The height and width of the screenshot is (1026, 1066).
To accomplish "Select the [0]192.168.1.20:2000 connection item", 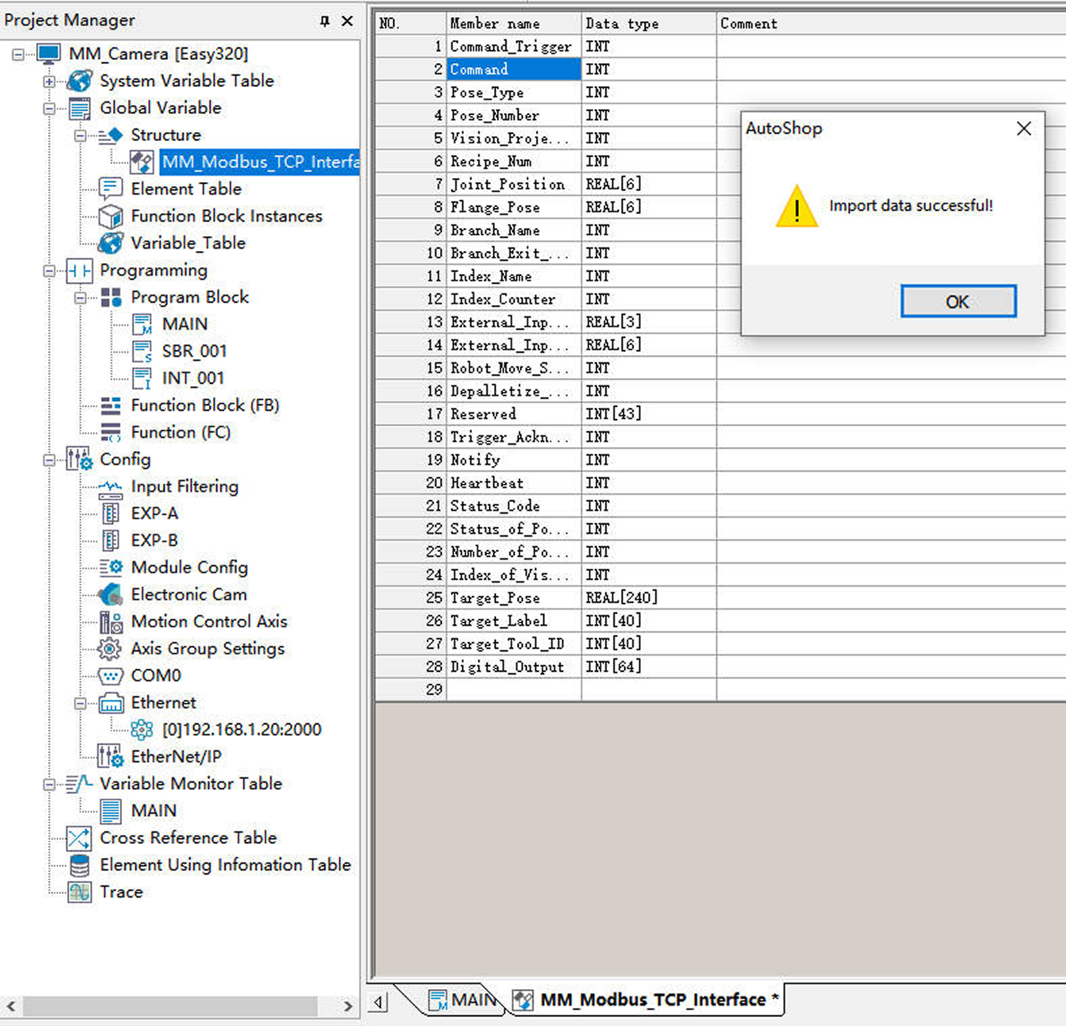I will 241,730.
